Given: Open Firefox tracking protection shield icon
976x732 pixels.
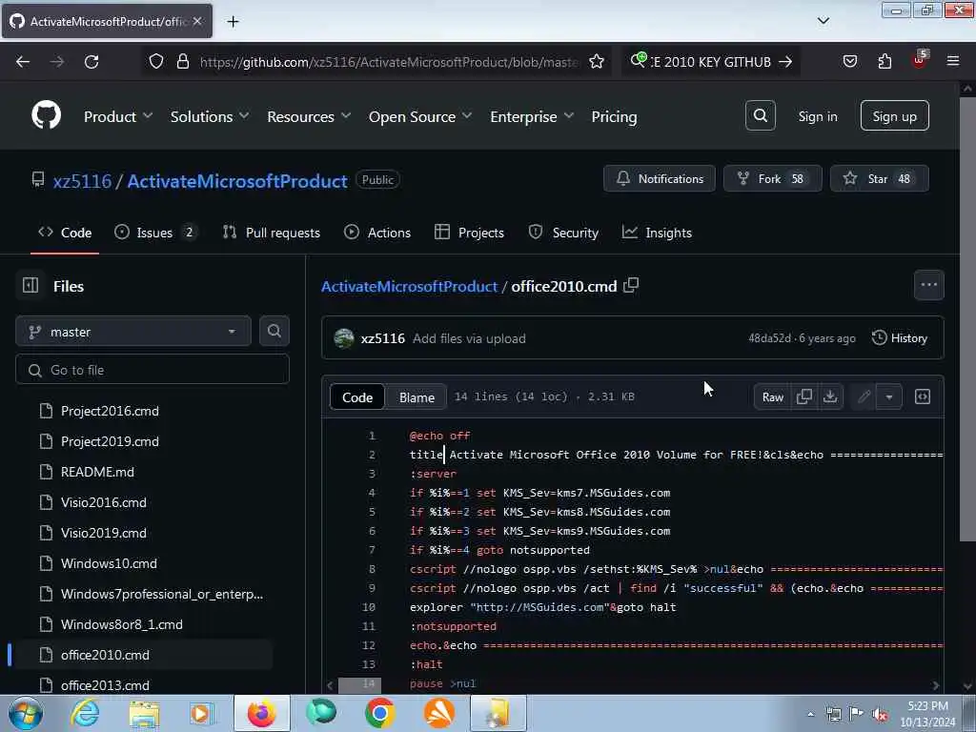Looking at the screenshot, I should click(156, 62).
